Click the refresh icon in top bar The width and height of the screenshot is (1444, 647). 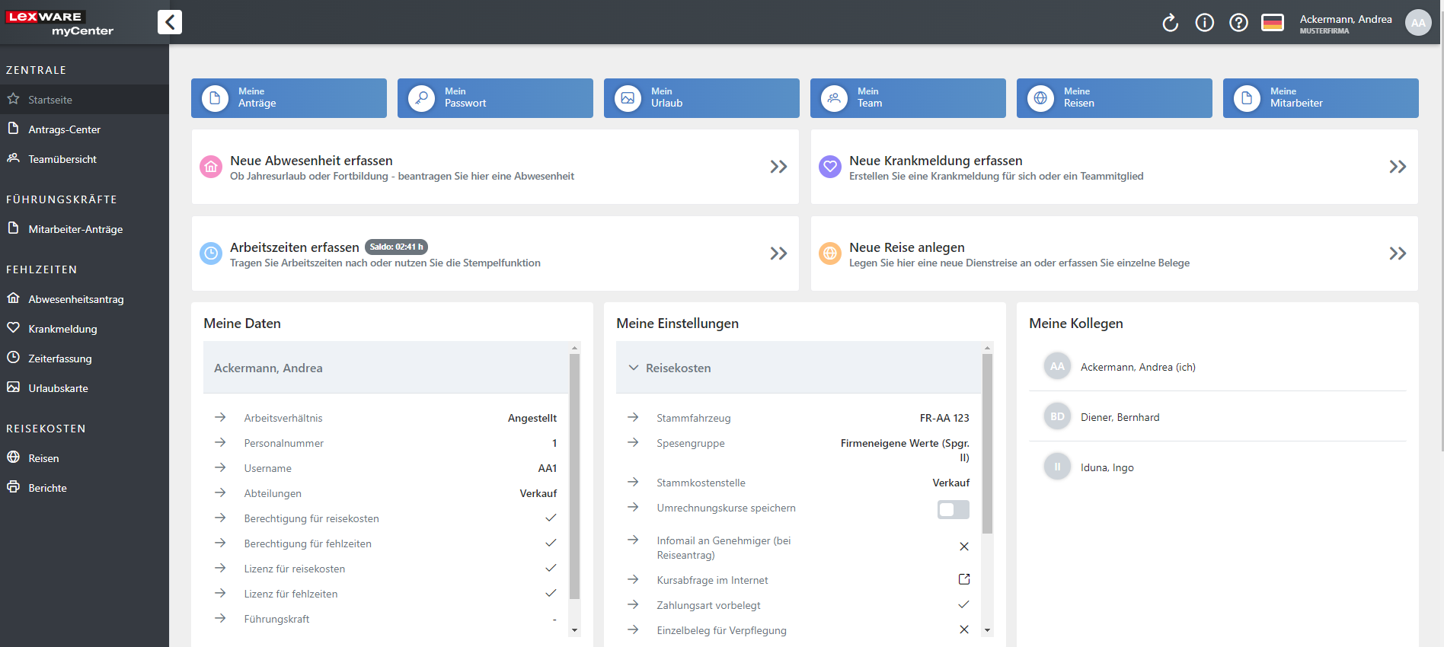pos(1170,23)
